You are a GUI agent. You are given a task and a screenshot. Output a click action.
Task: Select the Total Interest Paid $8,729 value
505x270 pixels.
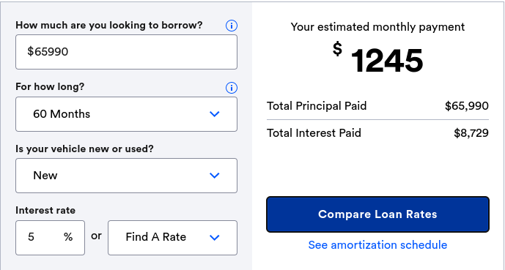[471, 133]
